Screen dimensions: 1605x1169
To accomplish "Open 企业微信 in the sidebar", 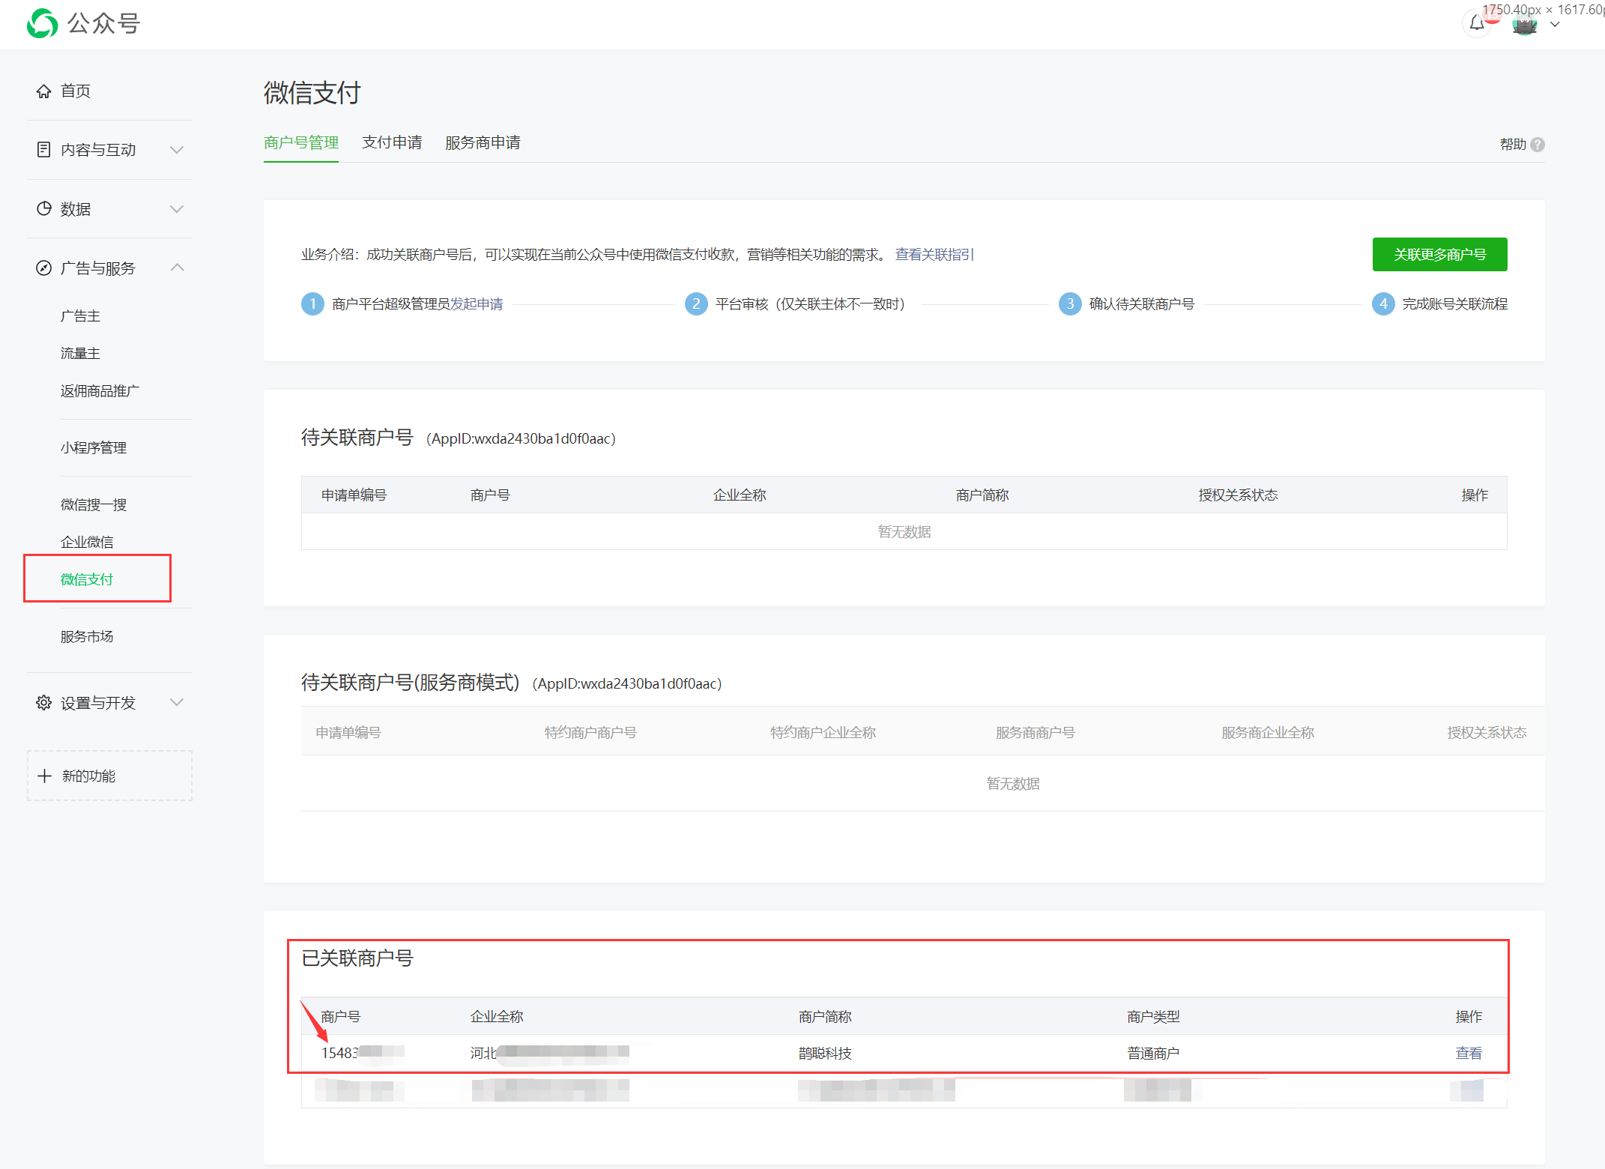I will tap(87, 542).
